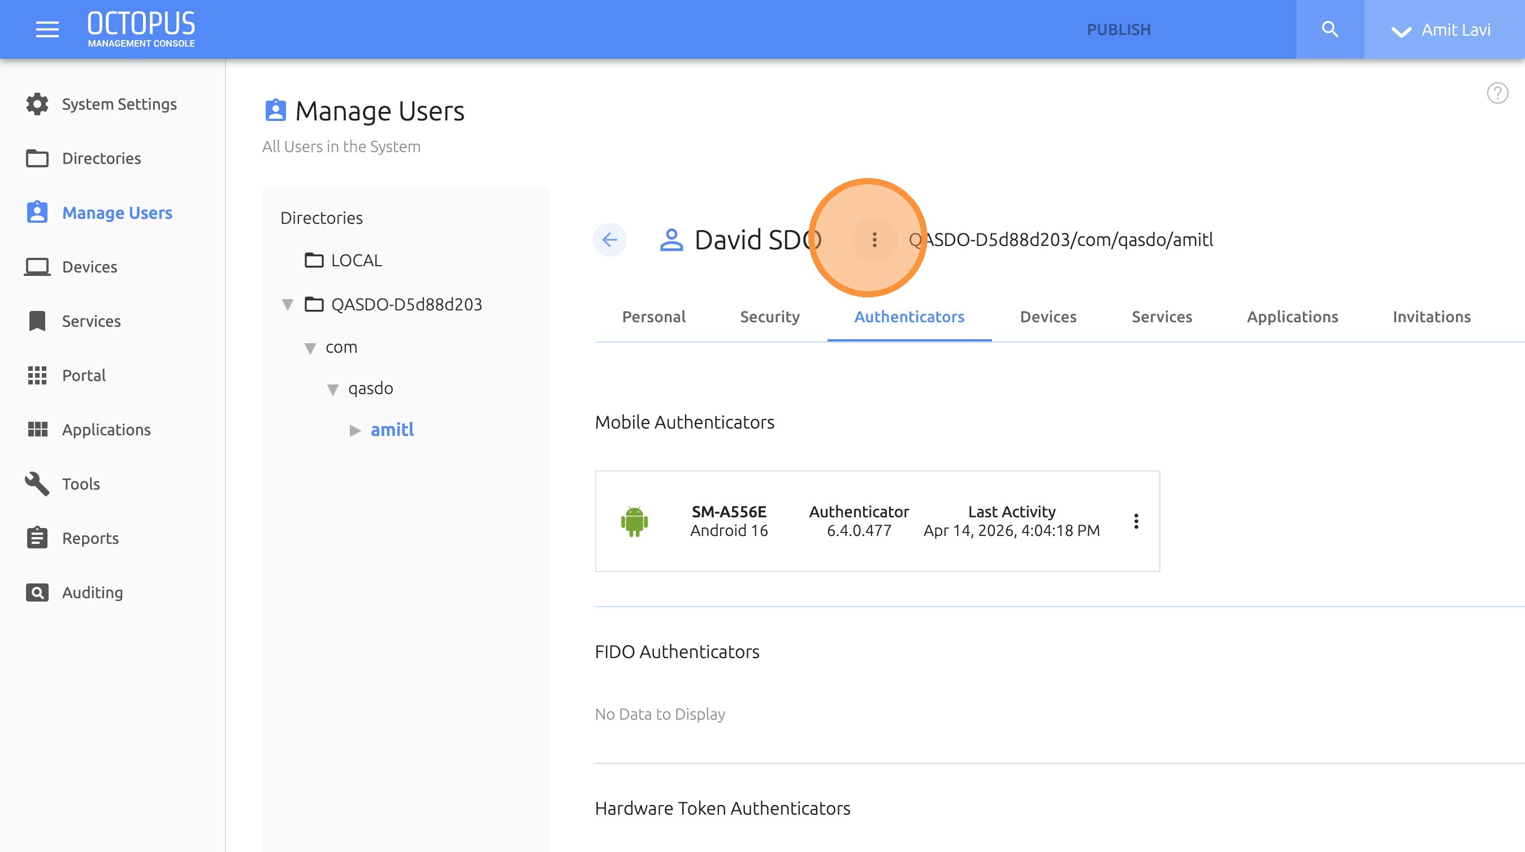Click the search magnifier icon
This screenshot has width=1525, height=852.
coord(1329,29)
